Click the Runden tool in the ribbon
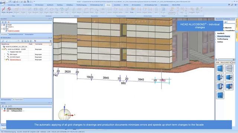 [86, 10]
